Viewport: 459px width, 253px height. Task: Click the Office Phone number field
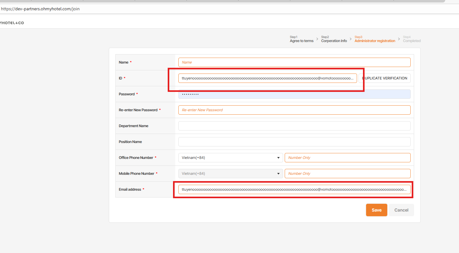[x=347, y=158]
